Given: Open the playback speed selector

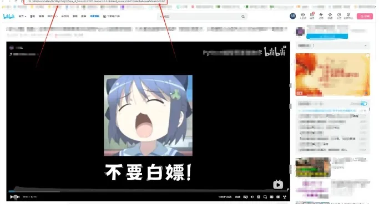Looking at the screenshot, I should pyautogui.click(x=237, y=197).
